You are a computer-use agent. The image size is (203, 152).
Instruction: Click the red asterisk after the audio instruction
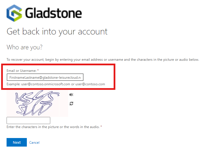[101, 126]
